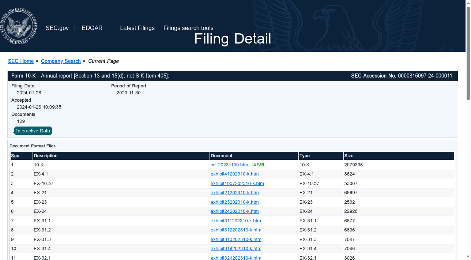Open the SEC.gov link in header
Image resolution: width=471 pixels, height=260 pixels.
[x=57, y=28]
